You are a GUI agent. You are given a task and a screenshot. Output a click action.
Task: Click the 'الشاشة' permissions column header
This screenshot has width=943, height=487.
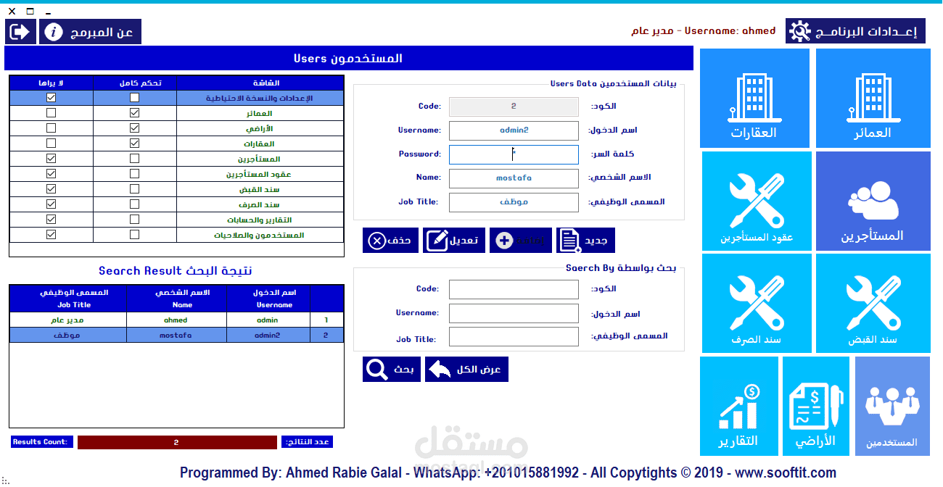[260, 83]
